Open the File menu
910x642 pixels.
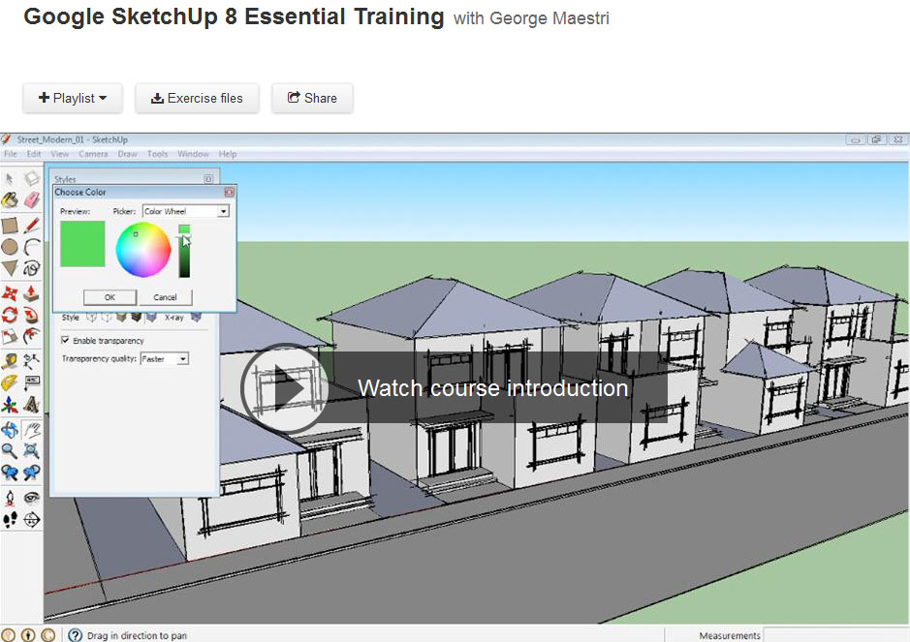point(11,154)
